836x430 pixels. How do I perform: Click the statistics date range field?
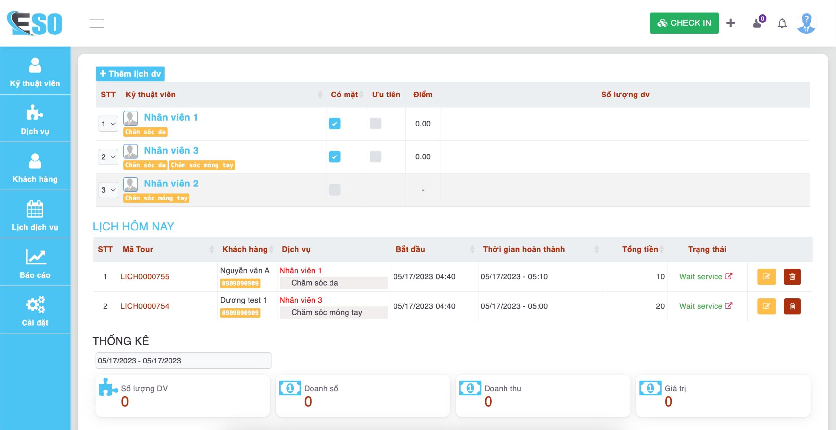[183, 361]
